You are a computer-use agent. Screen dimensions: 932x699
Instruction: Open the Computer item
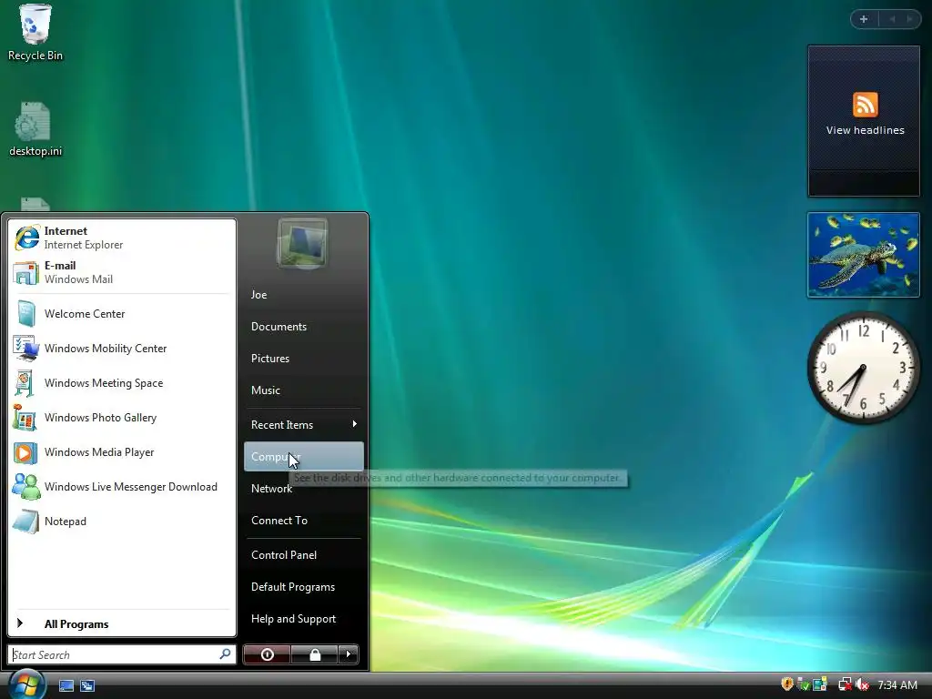pyautogui.click(x=303, y=457)
